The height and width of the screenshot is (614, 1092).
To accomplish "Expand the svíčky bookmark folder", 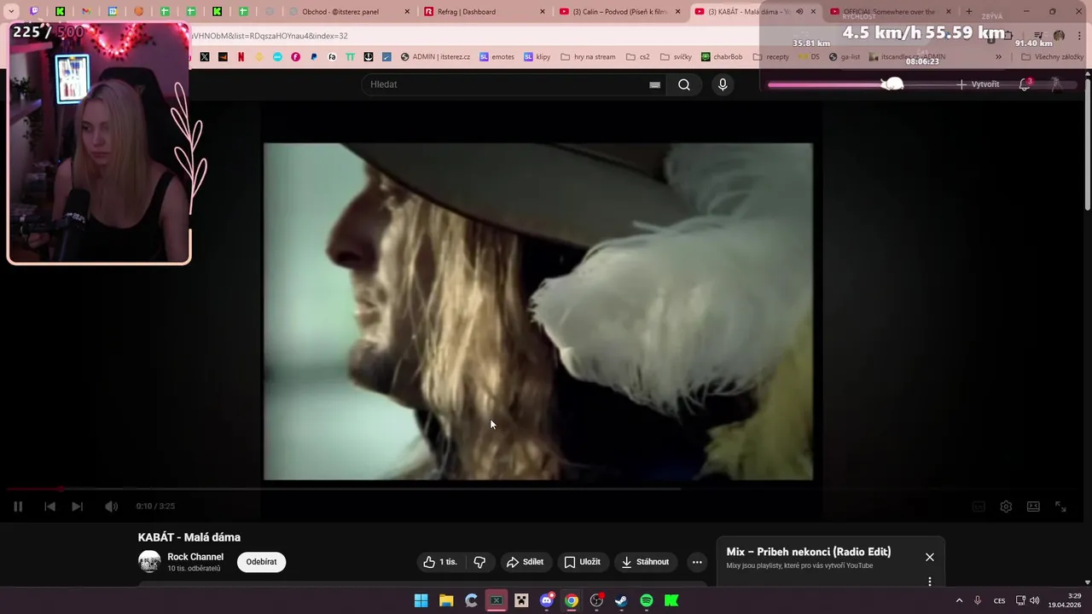I will pos(676,57).
